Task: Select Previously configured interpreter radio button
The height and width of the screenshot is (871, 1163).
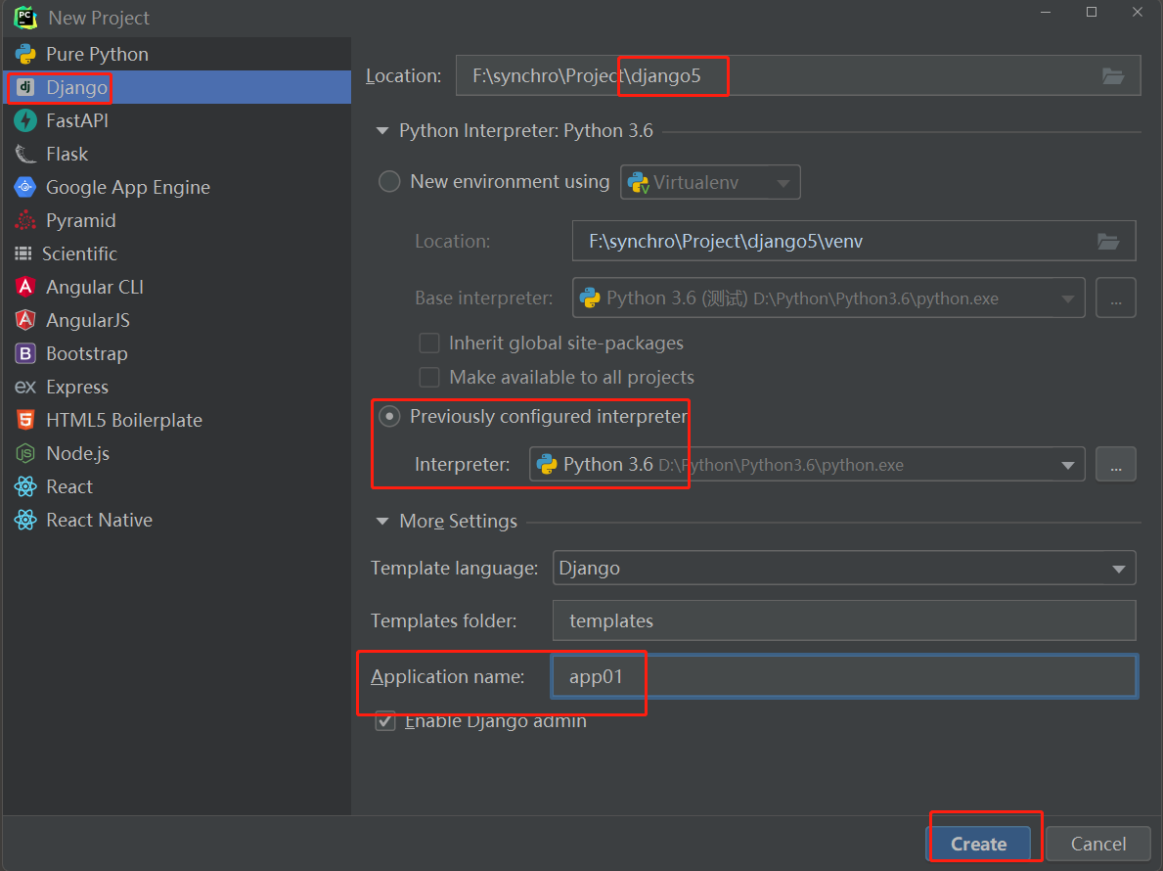Action: coord(389,416)
